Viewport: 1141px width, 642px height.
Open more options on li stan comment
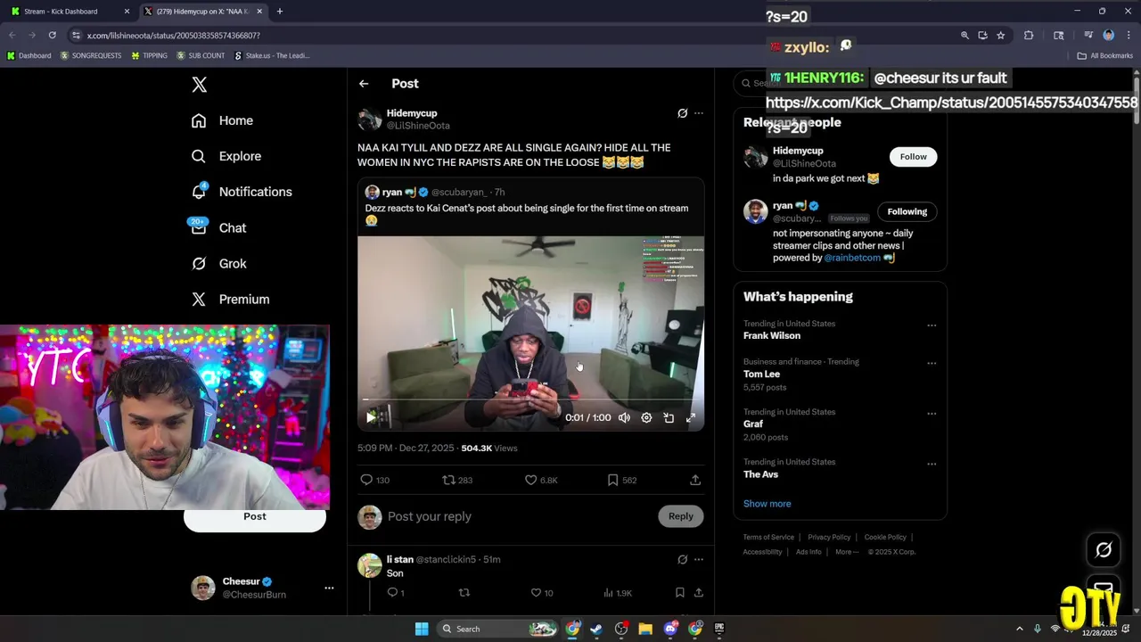point(699,560)
